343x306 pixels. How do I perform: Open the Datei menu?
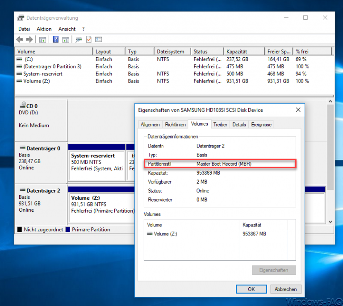(x=24, y=29)
